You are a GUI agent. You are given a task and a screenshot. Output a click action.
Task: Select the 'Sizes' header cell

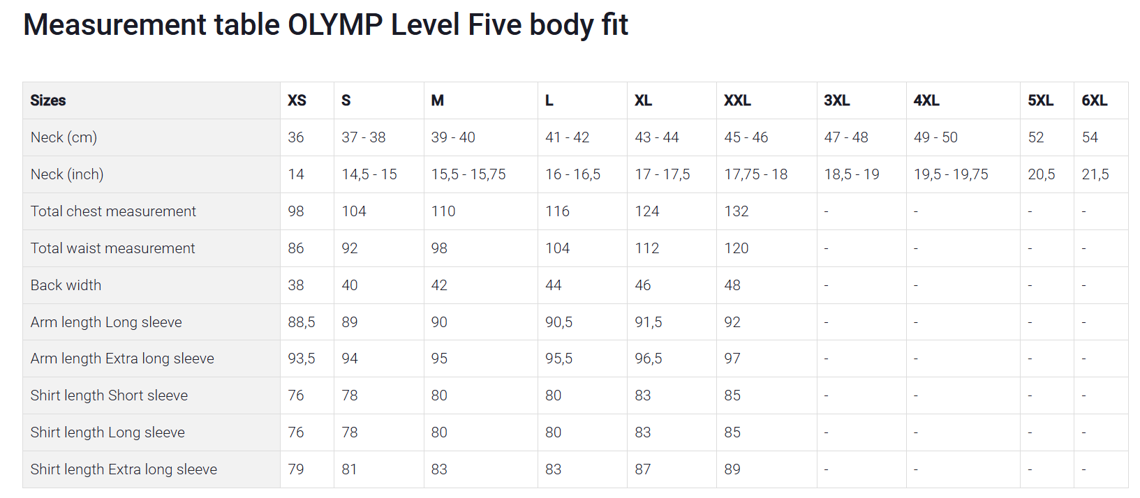coord(48,100)
